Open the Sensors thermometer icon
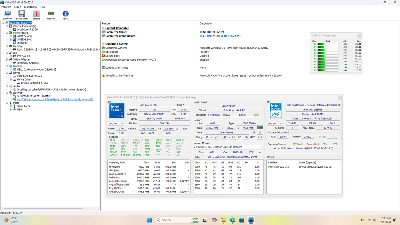Image resolution: width=400 pixels, height=225 pixels. pos(36,15)
